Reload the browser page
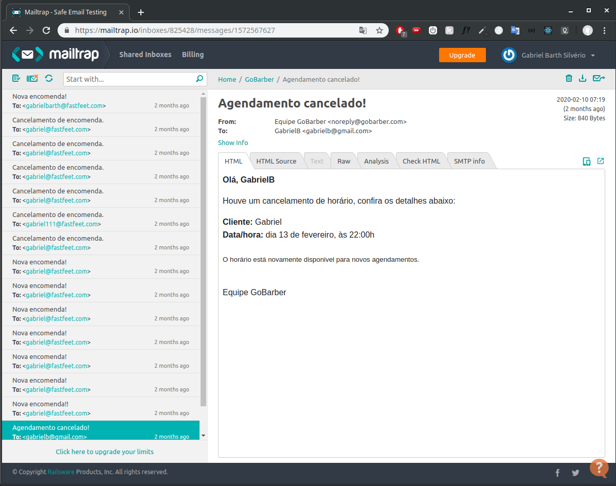This screenshot has width=616, height=486. 46,30
